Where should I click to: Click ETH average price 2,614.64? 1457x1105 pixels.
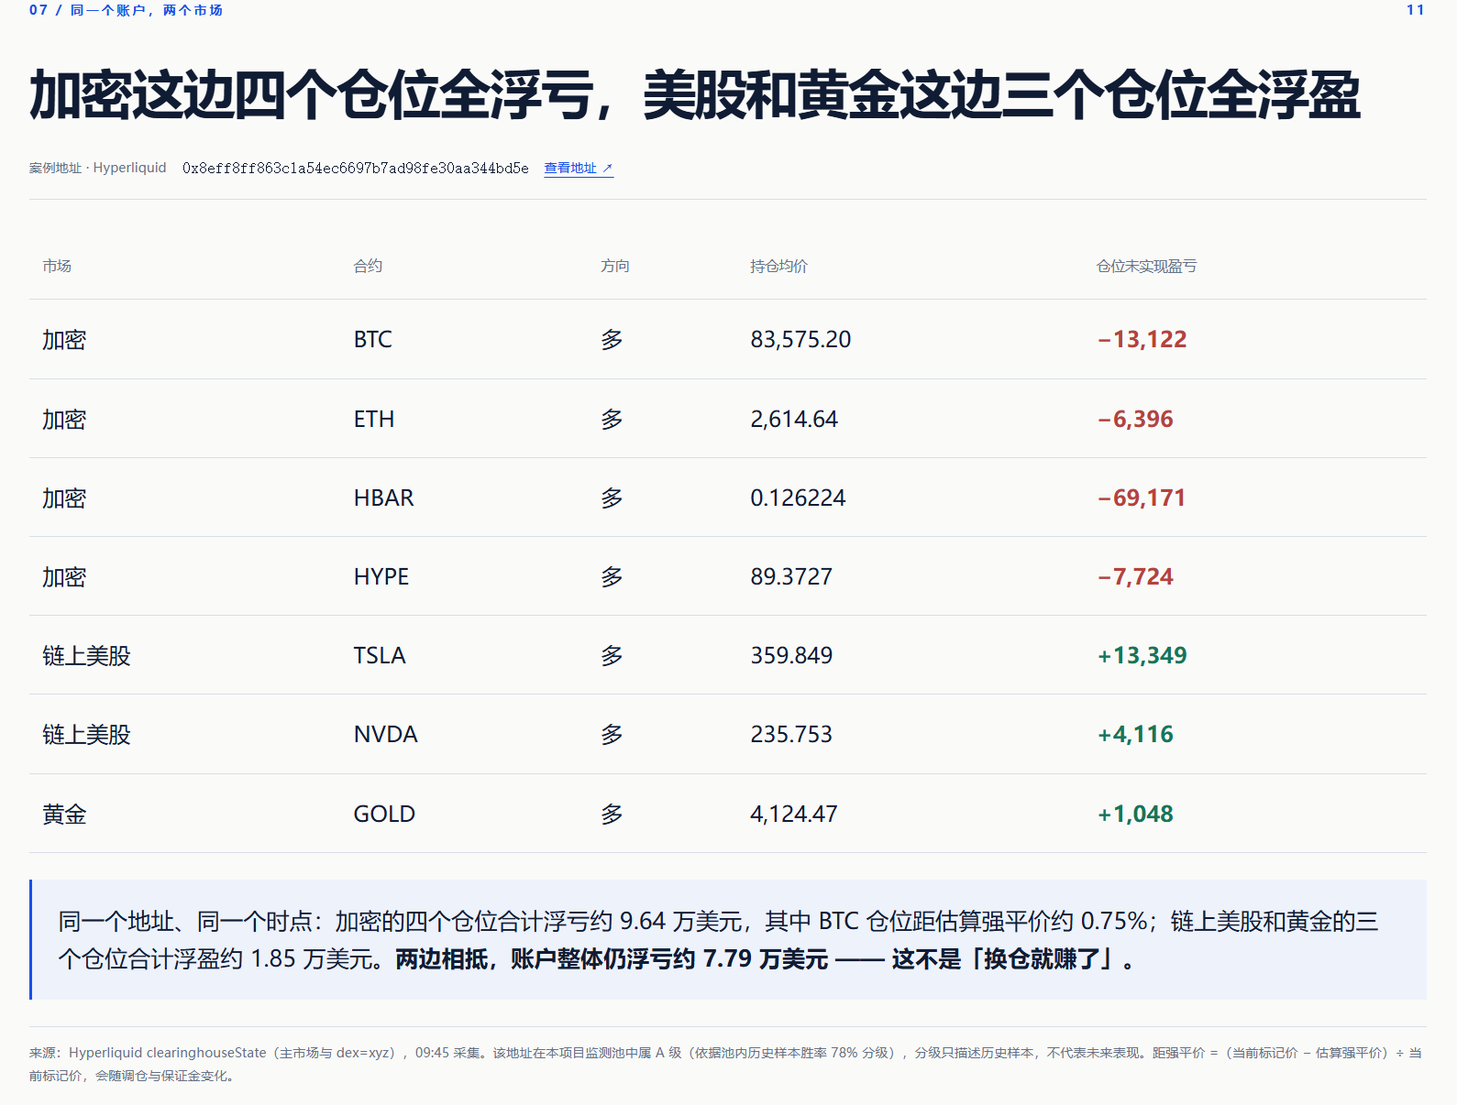[794, 419]
